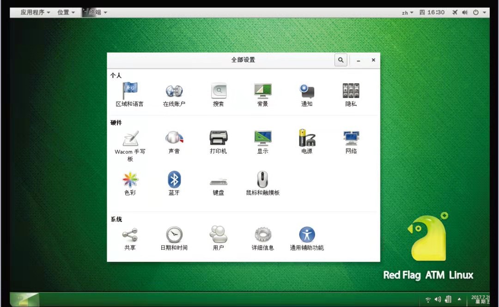
Task: Open the 键盘 keyboard settings
Action: 218,187
